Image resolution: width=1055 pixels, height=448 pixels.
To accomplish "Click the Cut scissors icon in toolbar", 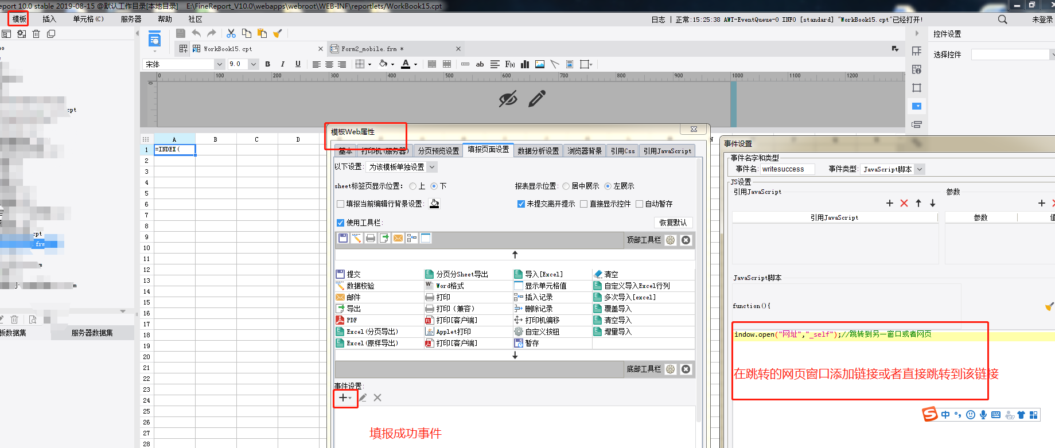I will [231, 33].
